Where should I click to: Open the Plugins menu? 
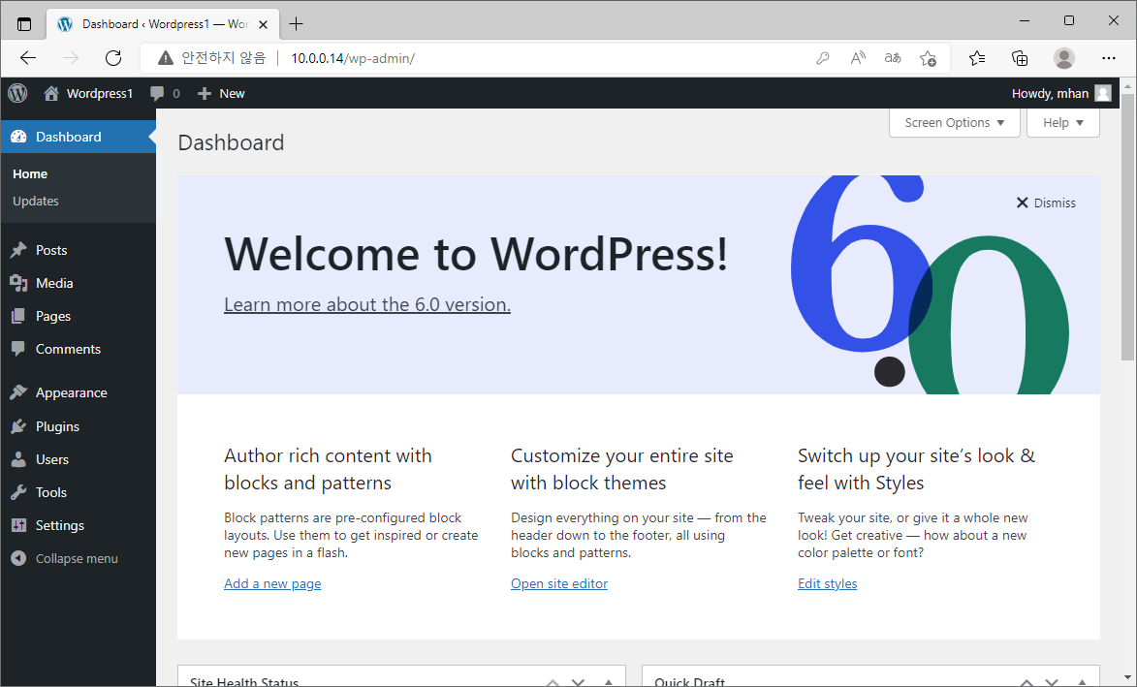[x=79, y=426]
